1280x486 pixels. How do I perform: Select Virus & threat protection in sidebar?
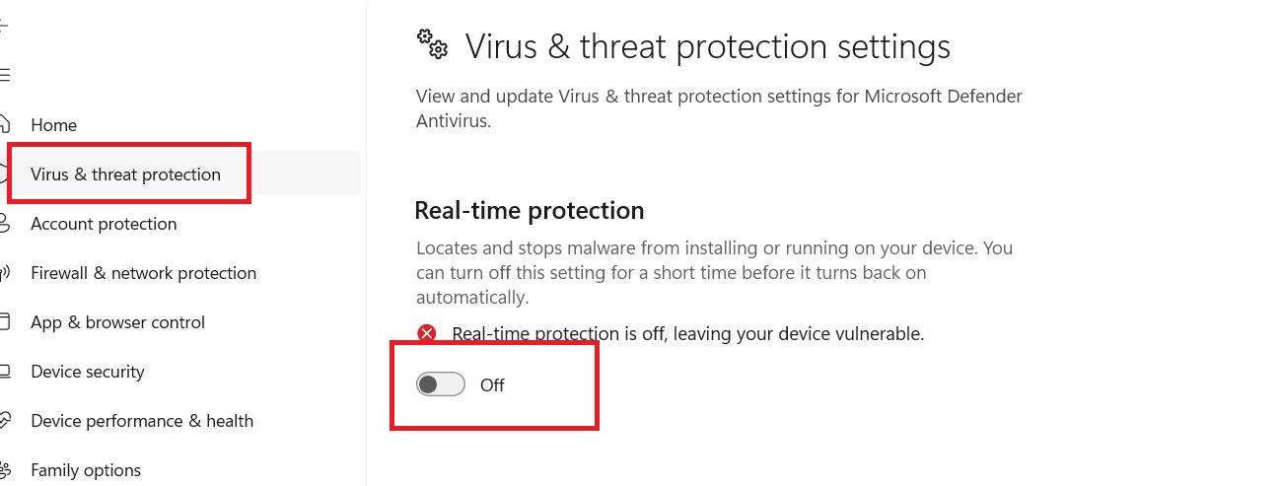pos(125,174)
